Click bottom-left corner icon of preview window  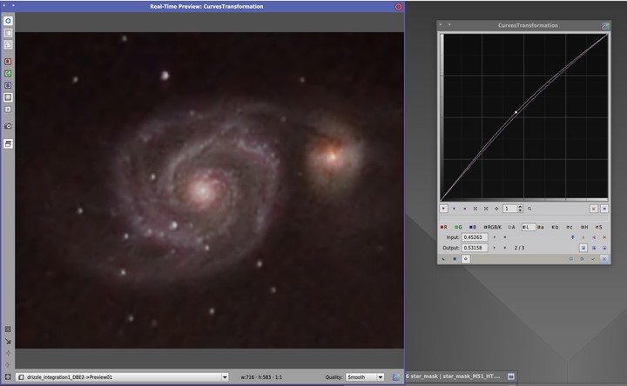[8, 376]
